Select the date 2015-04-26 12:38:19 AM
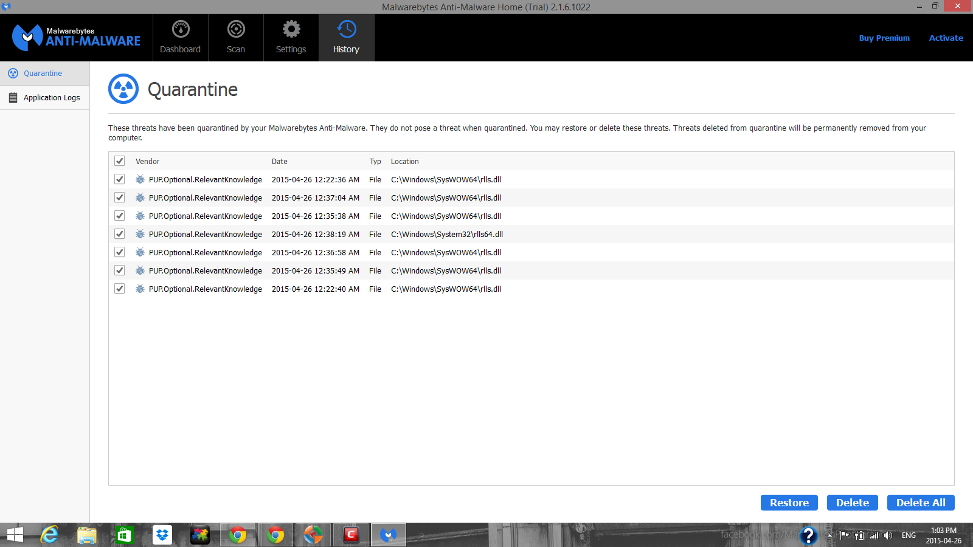This screenshot has height=547, width=973. pyautogui.click(x=316, y=235)
